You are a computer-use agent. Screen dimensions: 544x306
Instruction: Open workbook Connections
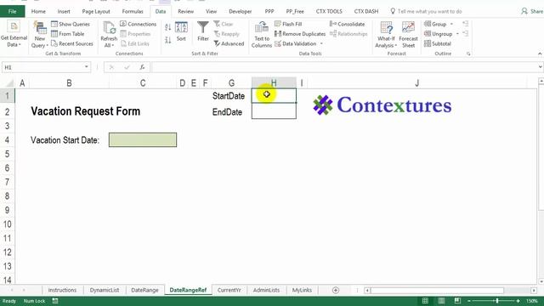138,24
